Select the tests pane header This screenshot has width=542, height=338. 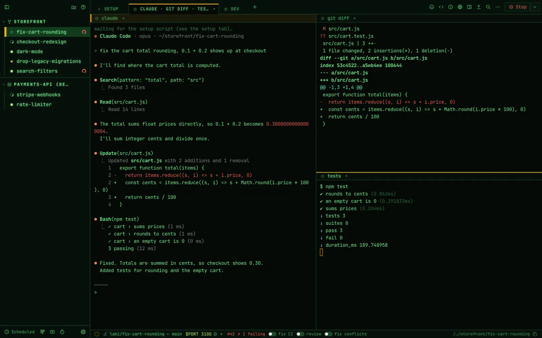tap(429, 176)
